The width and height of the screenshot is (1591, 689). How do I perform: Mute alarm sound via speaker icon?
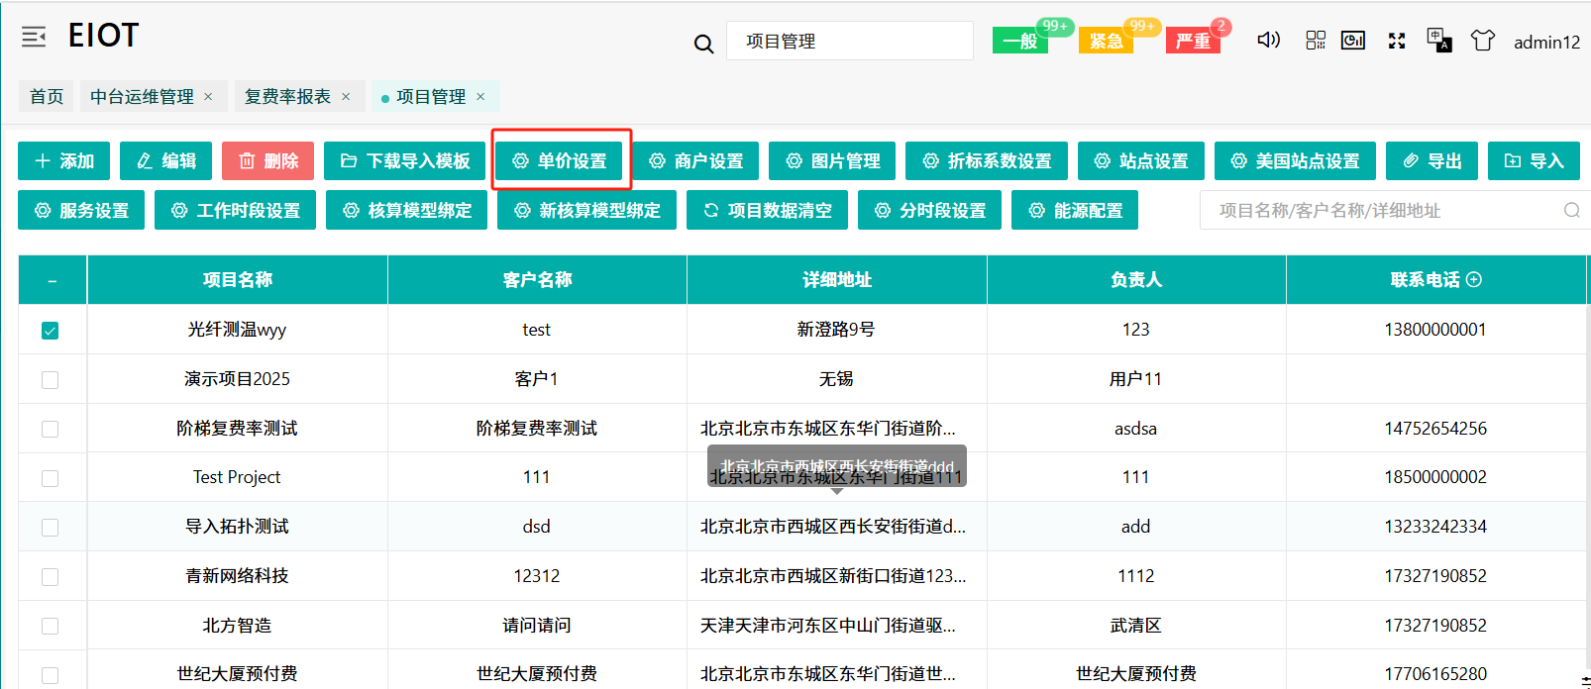point(1268,41)
